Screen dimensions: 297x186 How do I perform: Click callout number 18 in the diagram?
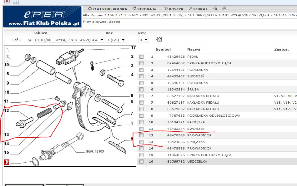coord(7,92)
